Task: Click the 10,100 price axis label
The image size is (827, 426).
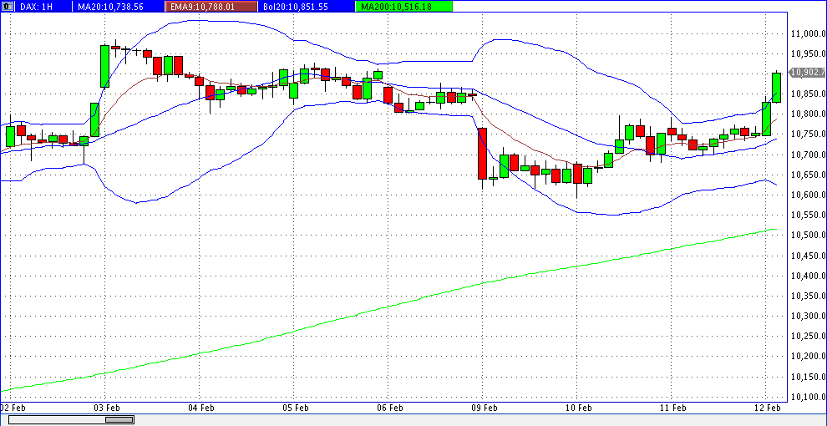Action: point(807,397)
